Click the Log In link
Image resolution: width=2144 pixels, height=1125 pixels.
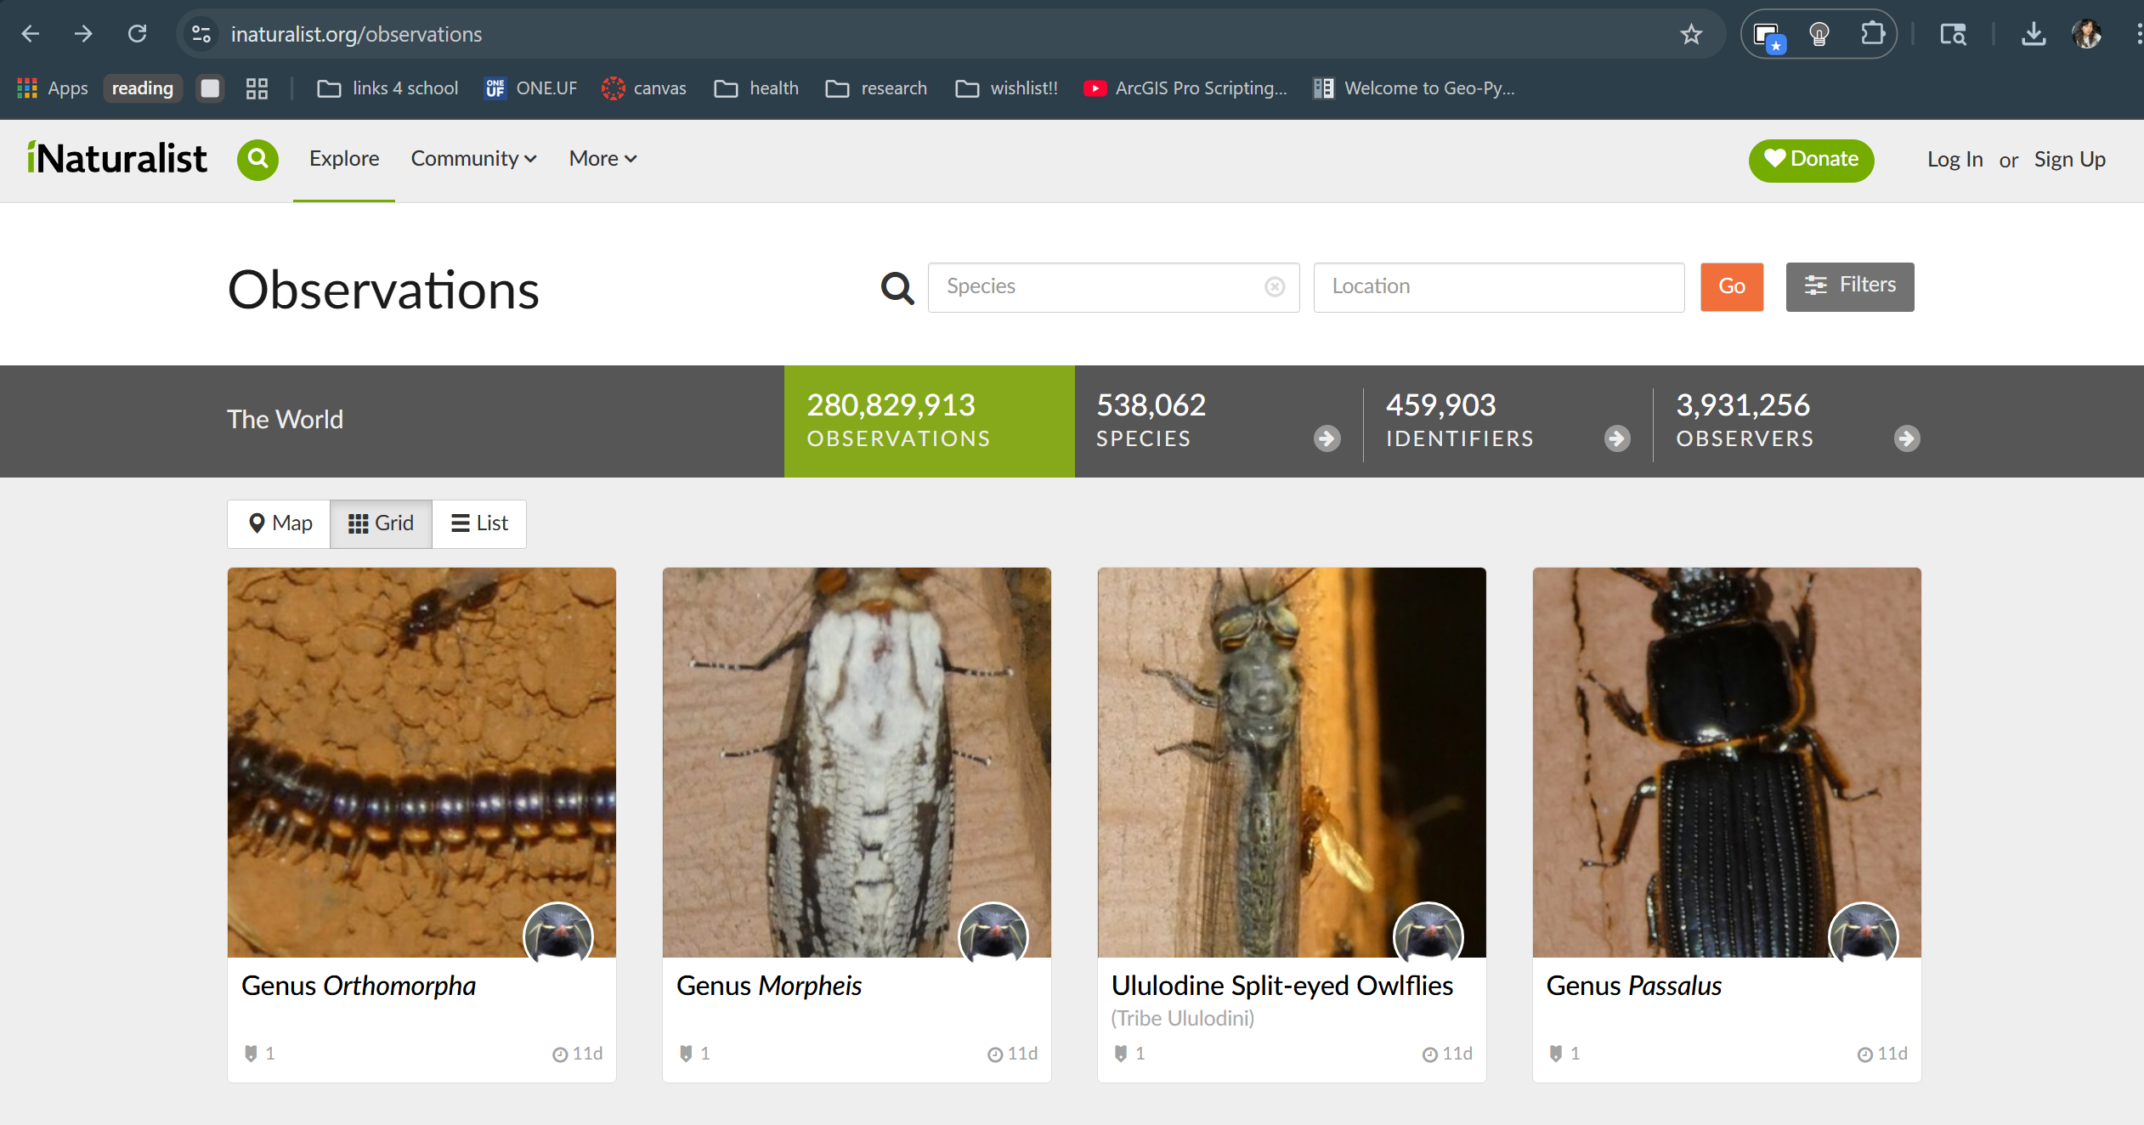[1954, 160]
